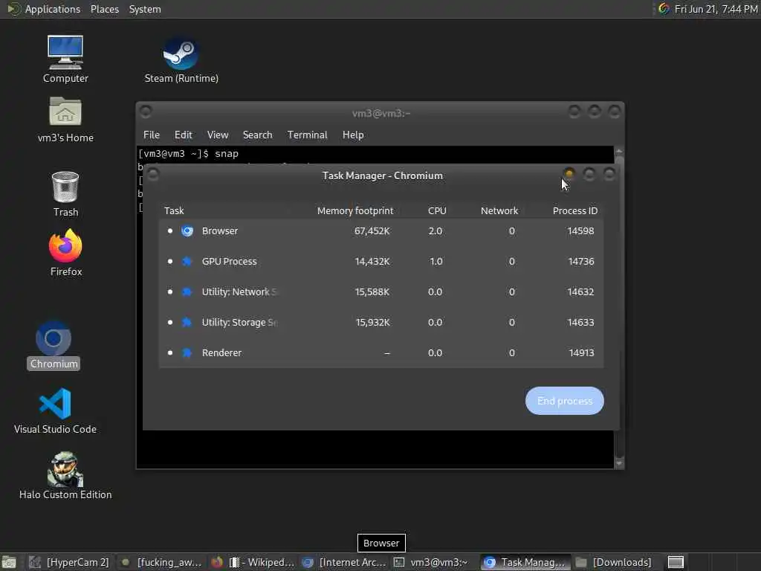Open the terminal Help menu
Screen dimensions: 761x571
point(353,135)
